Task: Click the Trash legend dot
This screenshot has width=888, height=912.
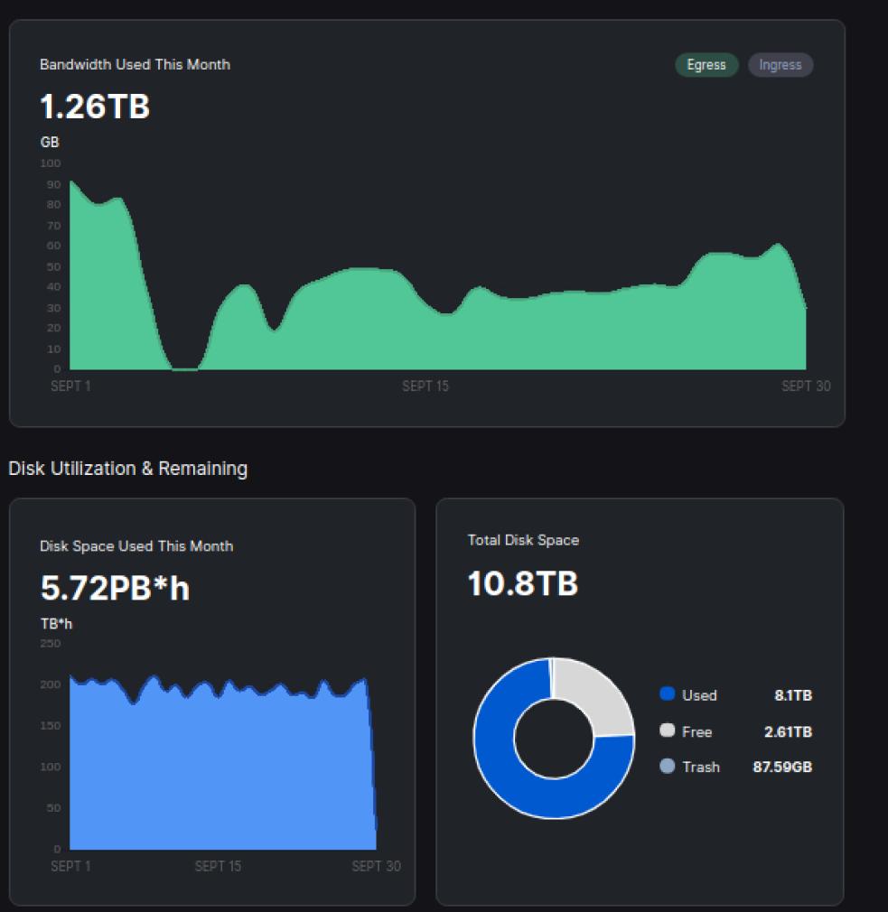Action: click(668, 767)
